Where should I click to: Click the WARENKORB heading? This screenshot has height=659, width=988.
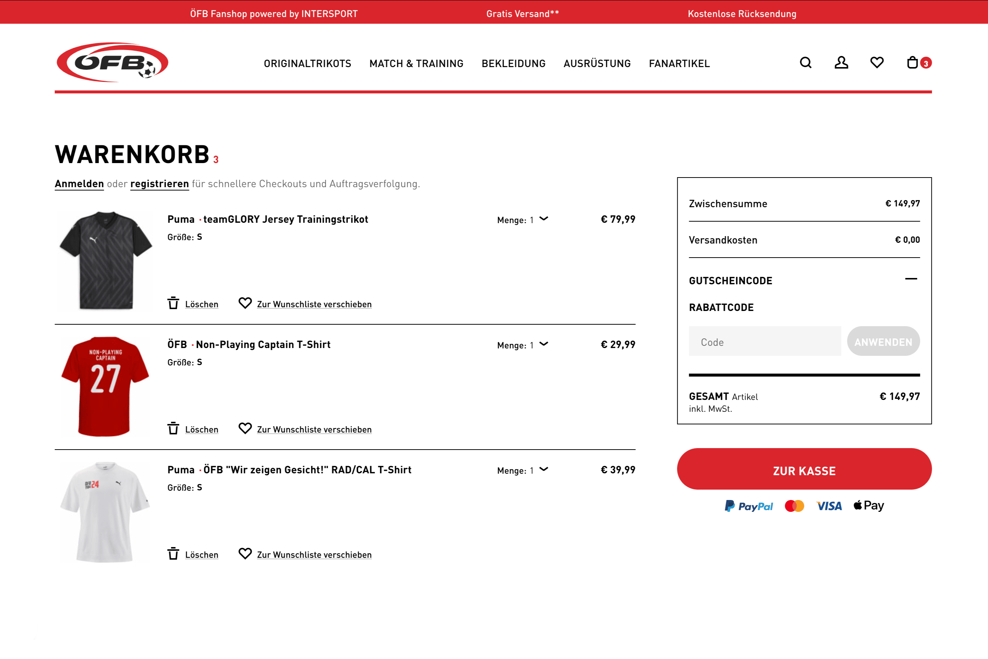[x=132, y=154]
